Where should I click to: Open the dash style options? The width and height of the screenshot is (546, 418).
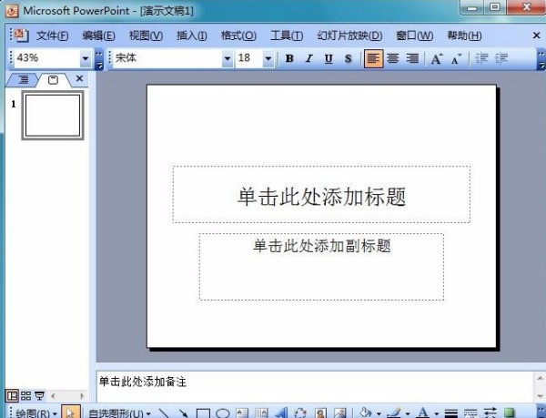click(470, 413)
